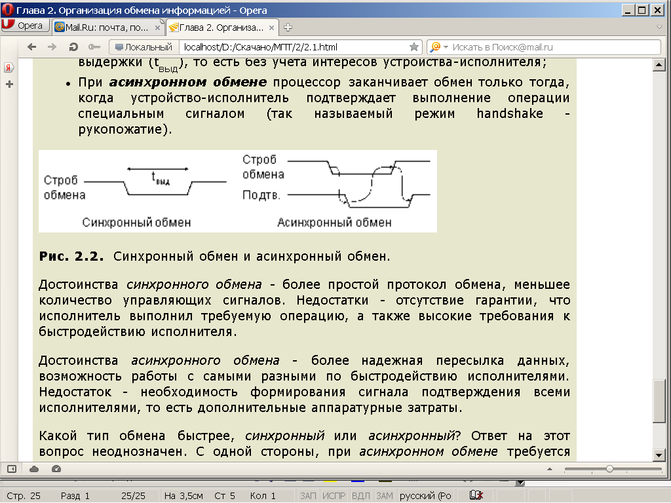Open search engine selector dropdown

tap(438, 47)
